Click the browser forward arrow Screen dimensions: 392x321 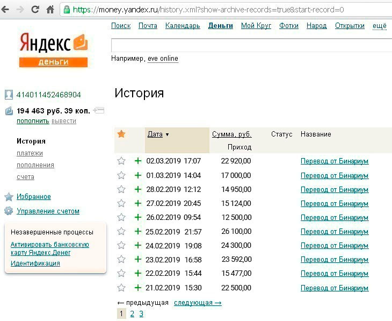pos(20,10)
